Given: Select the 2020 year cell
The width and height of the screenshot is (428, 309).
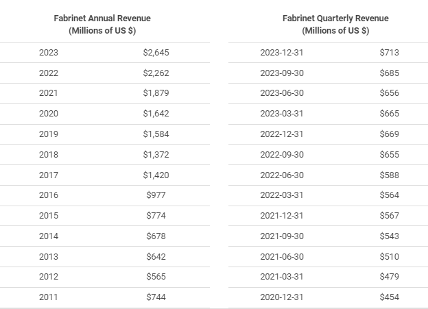Looking at the screenshot, I should pos(49,114).
